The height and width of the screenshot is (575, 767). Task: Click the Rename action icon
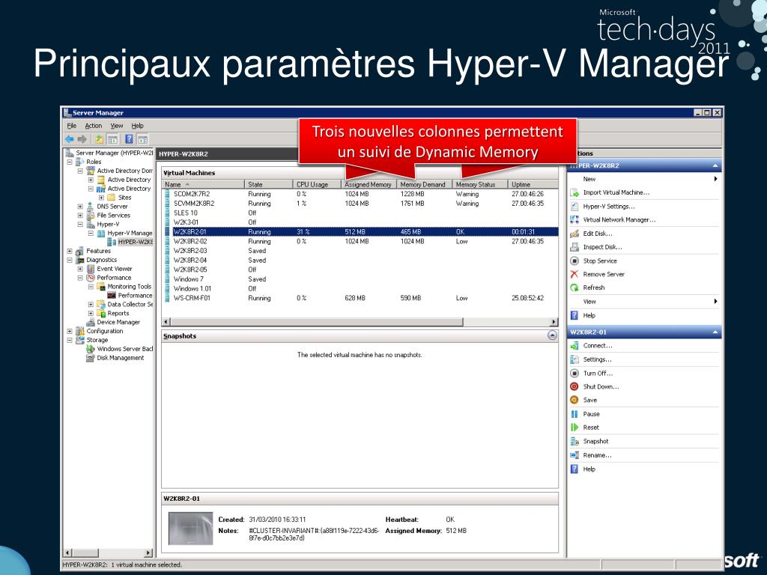(575, 455)
